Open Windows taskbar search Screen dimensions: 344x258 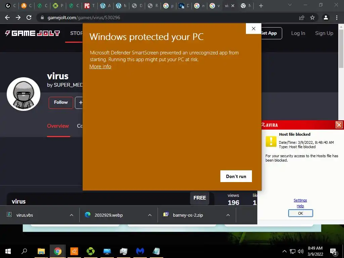[24, 251]
